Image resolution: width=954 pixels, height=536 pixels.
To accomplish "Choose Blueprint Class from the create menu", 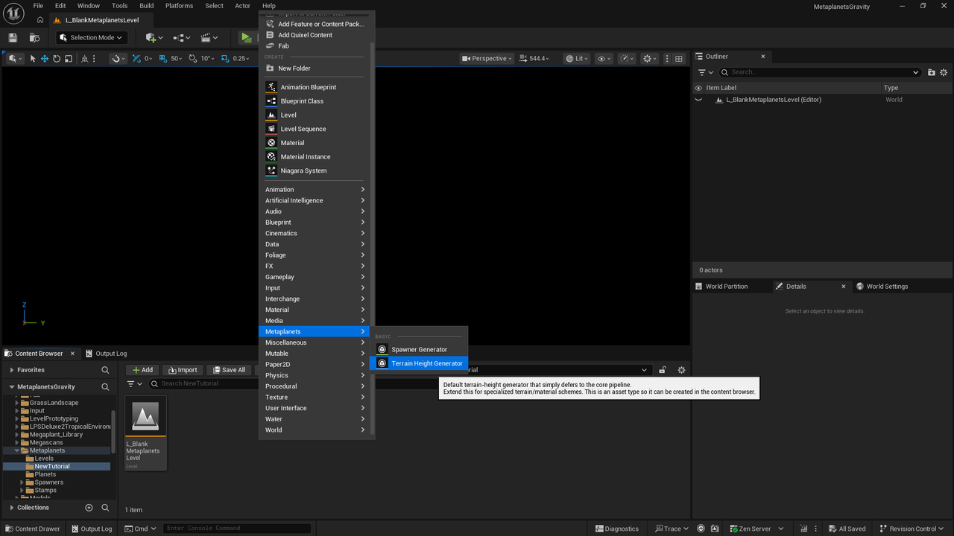I will click(x=314, y=101).
